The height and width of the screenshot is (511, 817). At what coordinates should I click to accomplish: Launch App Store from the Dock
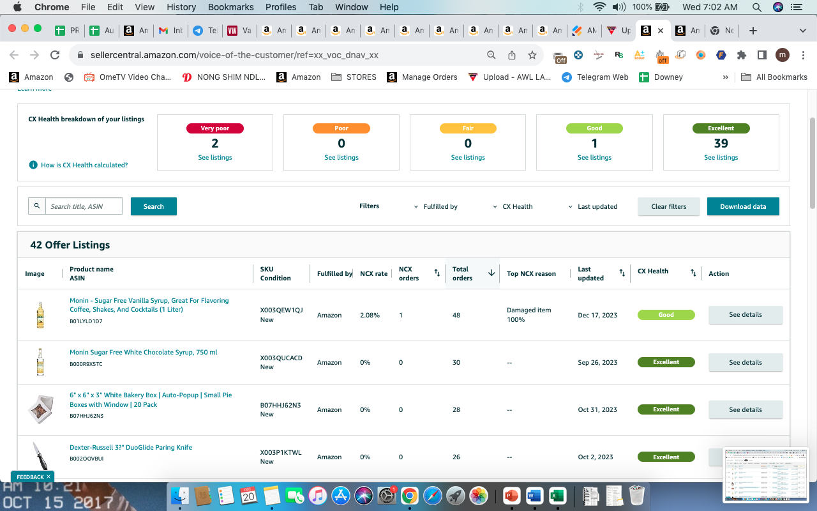(341, 495)
